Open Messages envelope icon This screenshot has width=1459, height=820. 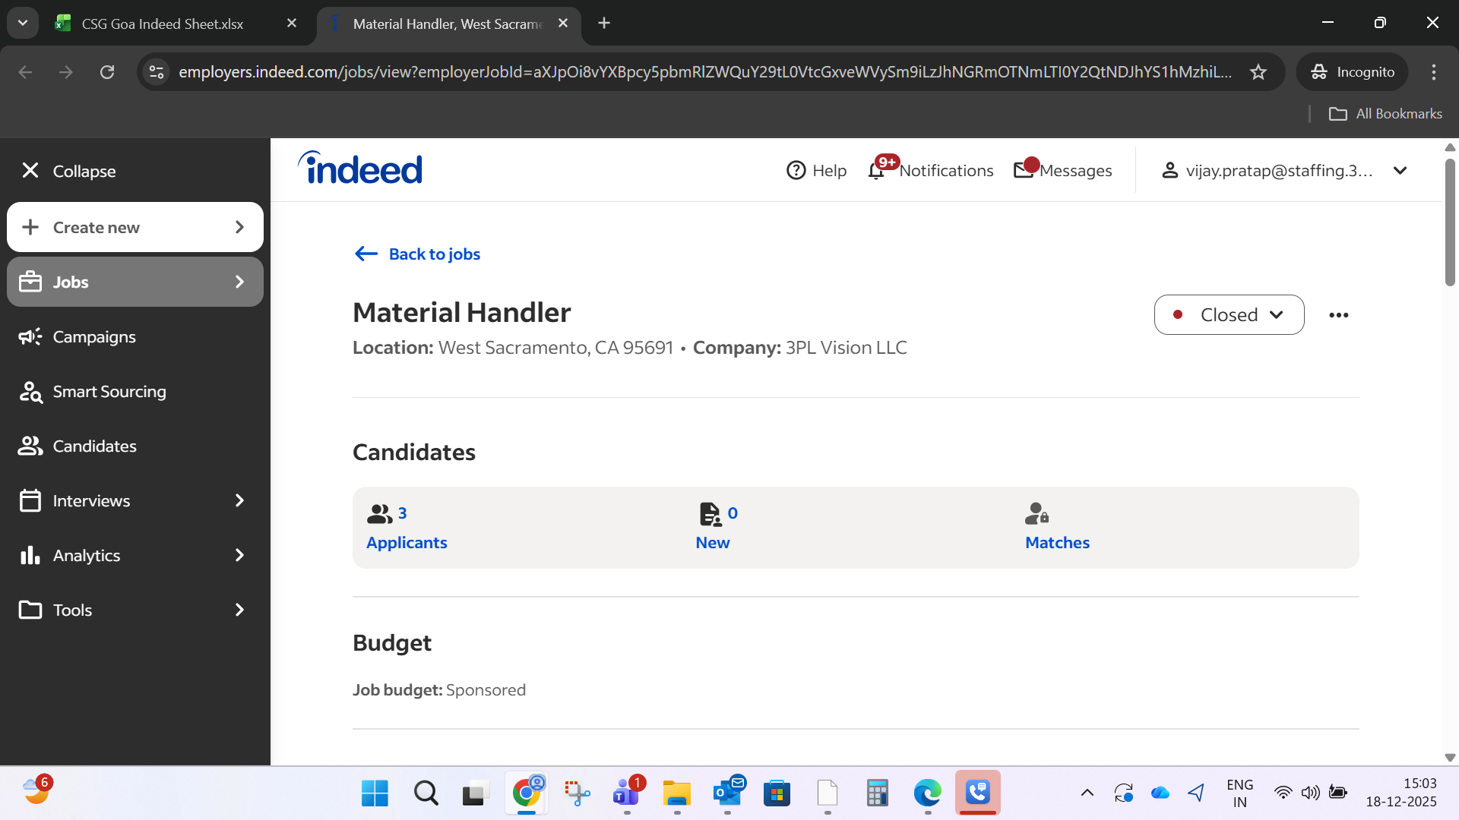(x=1024, y=170)
